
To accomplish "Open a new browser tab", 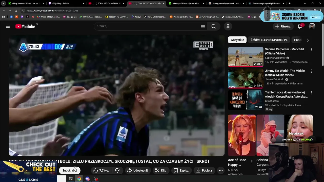I will tap(289, 4).
